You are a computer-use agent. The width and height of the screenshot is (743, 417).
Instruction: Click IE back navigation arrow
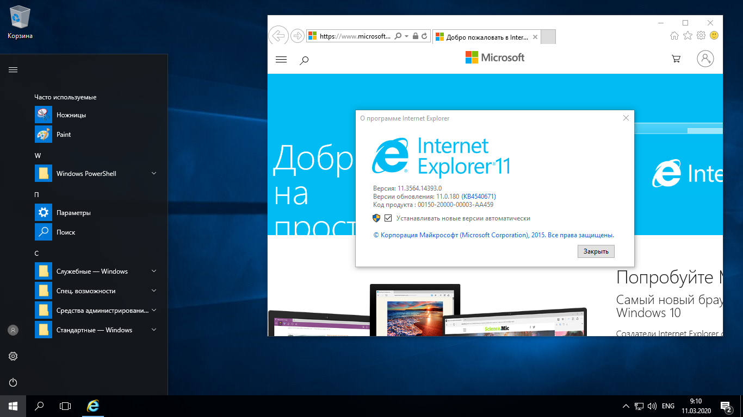[x=278, y=36]
